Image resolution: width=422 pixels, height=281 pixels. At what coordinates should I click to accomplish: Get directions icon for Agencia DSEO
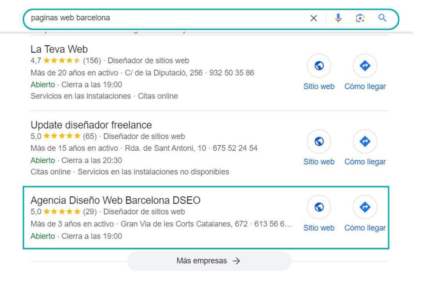[x=365, y=207]
